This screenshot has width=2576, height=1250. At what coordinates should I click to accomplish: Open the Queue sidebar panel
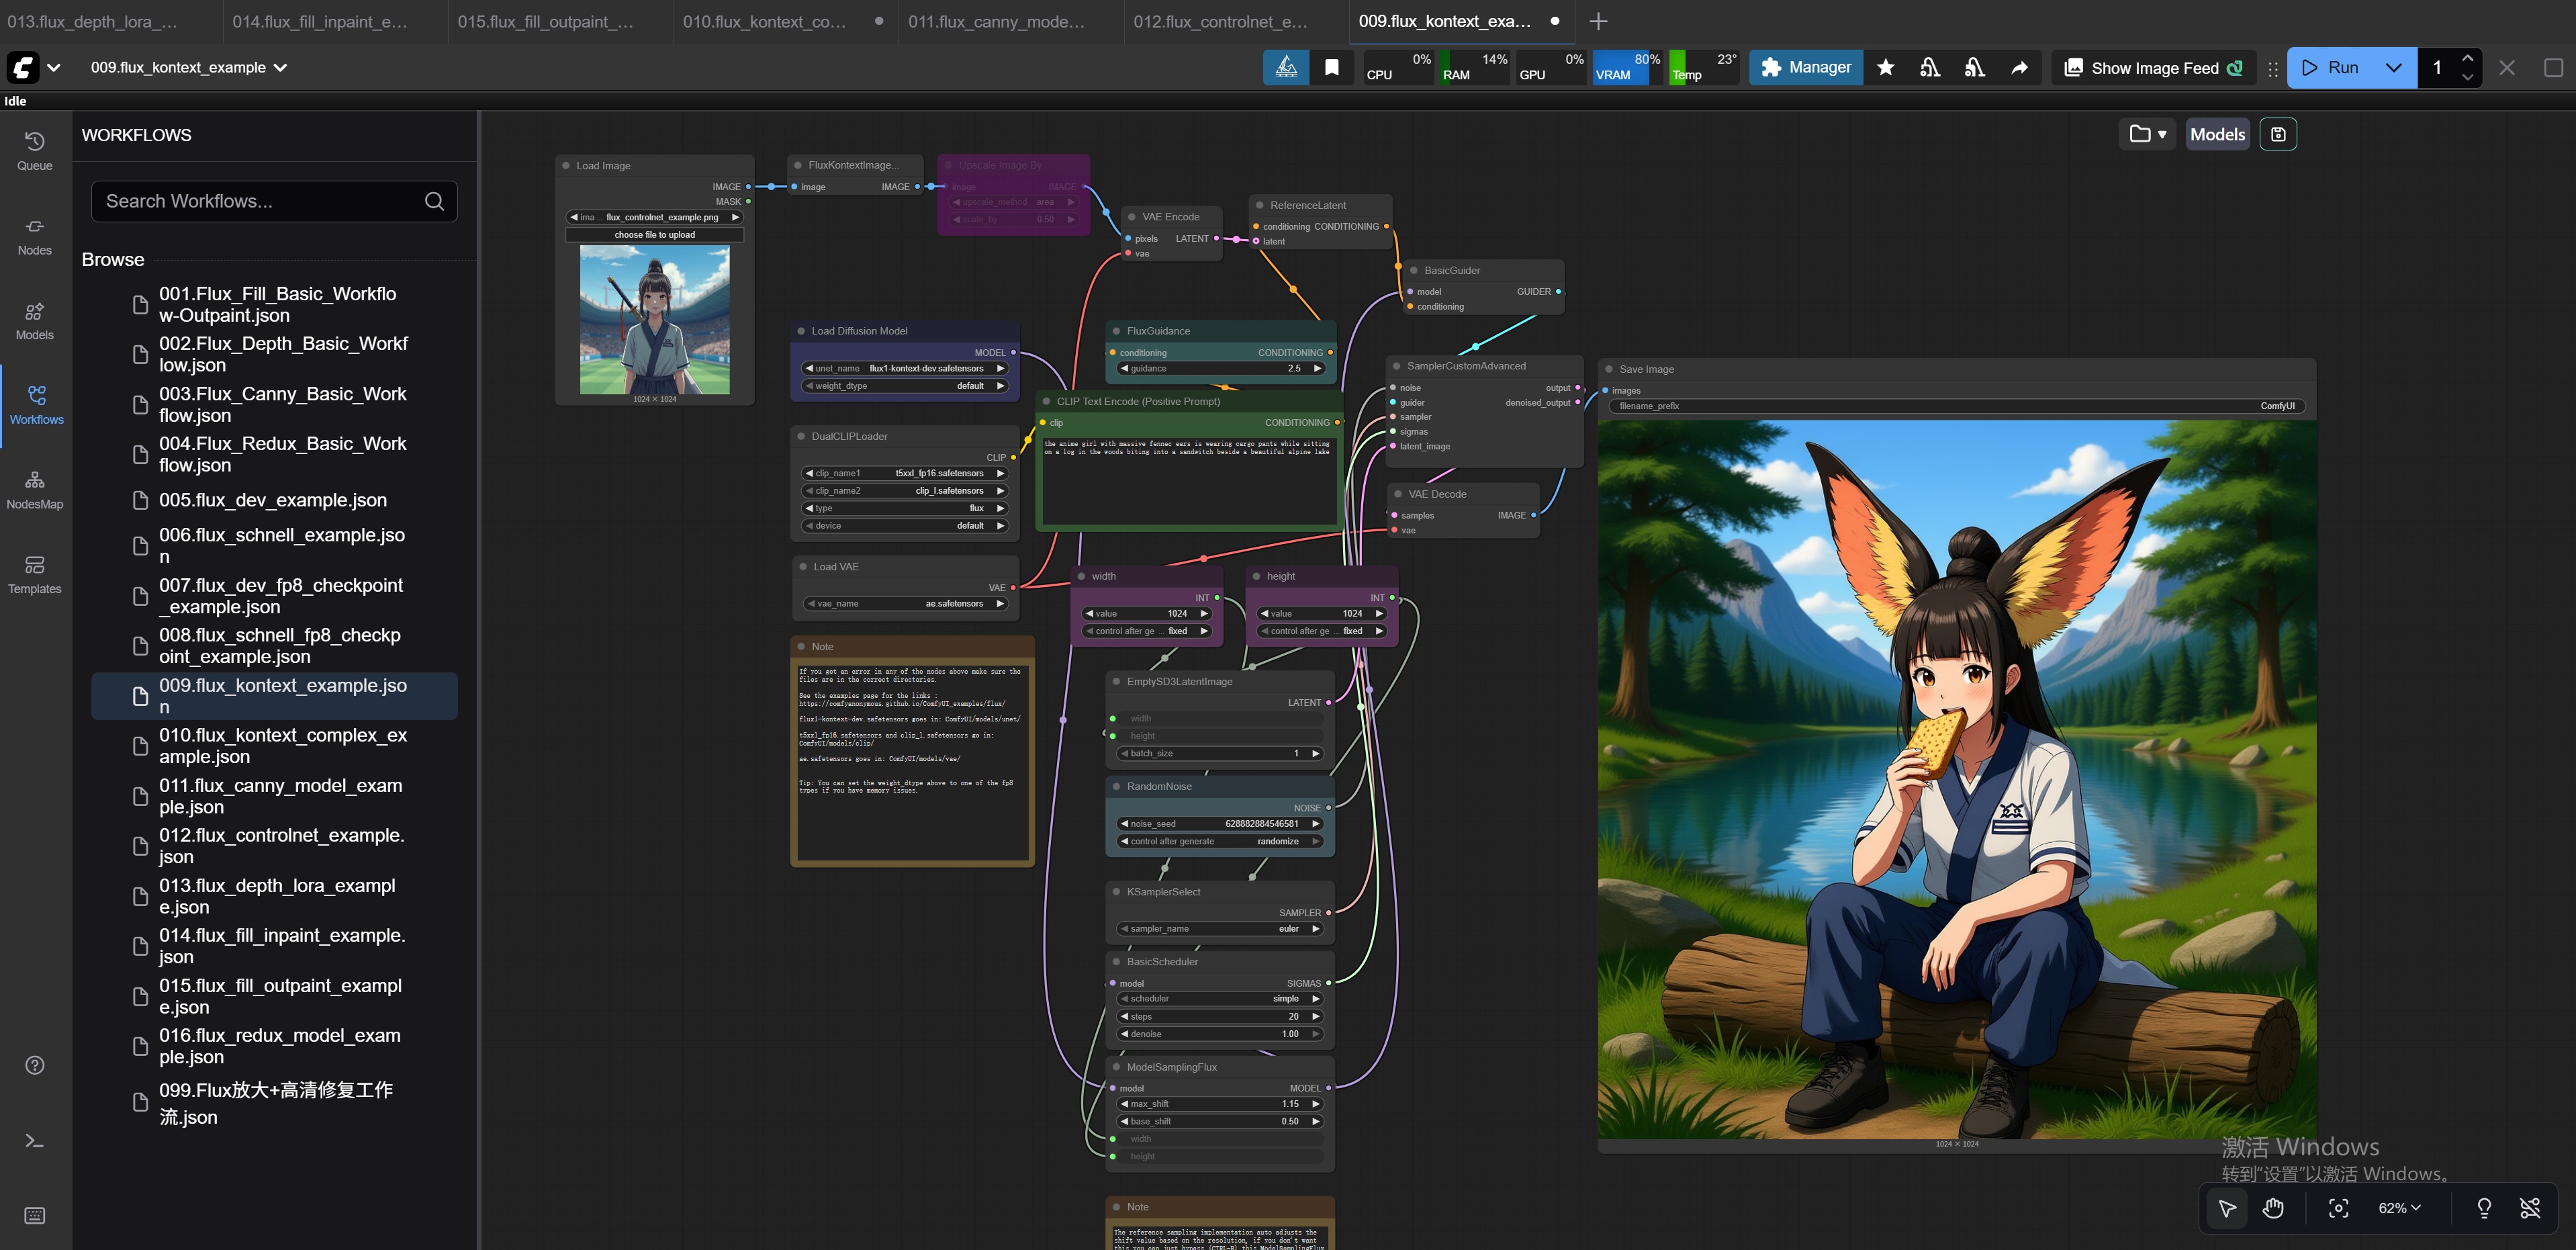click(34, 151)
